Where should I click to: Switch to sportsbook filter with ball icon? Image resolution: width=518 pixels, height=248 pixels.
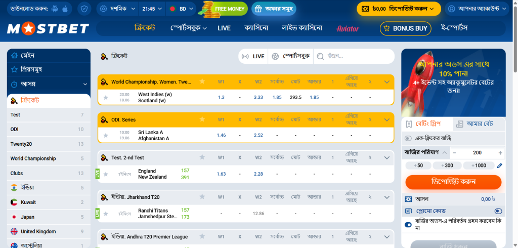[291, 56]
